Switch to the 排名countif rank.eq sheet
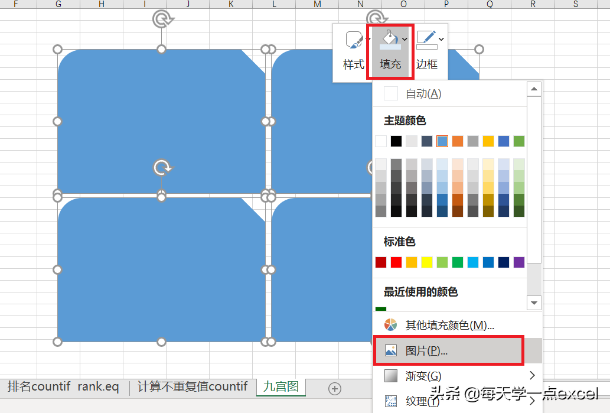Screen dimensions: 610x413 click(x=63, y=386)
